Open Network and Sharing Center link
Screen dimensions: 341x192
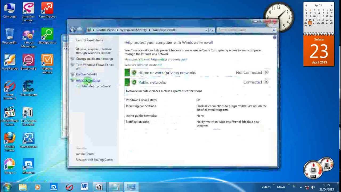(x=95, y=160)
